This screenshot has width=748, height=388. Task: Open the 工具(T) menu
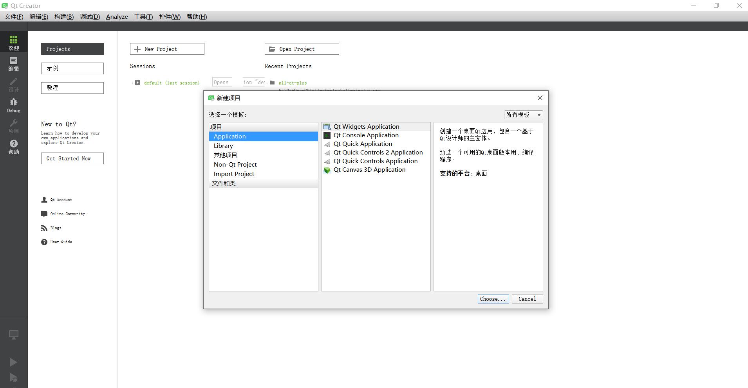coord(143,16)
